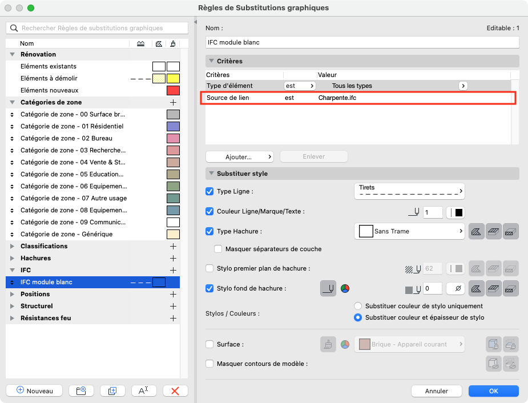This screenshot has height=403, width=528.
Task: Click the duplicate rule icon button
Action: click(x=112, y=390)
